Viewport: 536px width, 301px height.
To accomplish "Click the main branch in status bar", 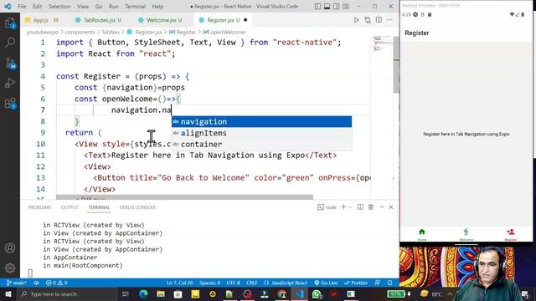I will (x=16, y=283).
